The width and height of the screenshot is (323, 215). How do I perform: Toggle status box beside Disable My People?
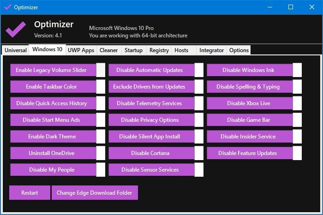tap(101, 170)
